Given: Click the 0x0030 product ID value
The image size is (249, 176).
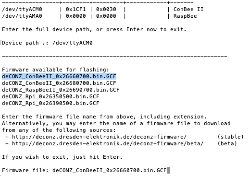Looking at the screenshot, I should click(x=106, y=9).
